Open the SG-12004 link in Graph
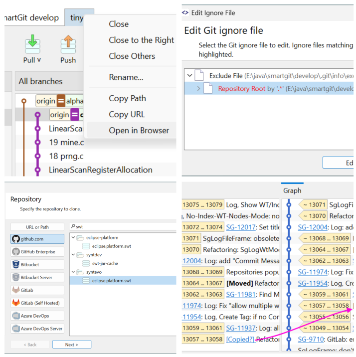The height and width of the screenshot is (357, 356). coord(313,227)
